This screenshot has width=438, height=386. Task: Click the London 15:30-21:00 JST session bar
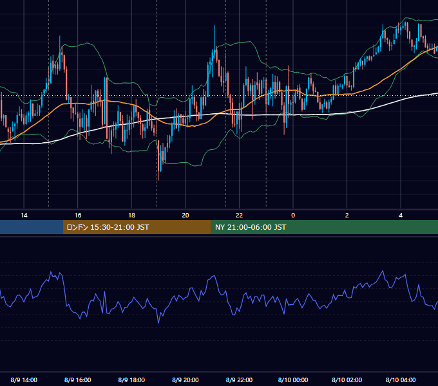click(137, 227)
